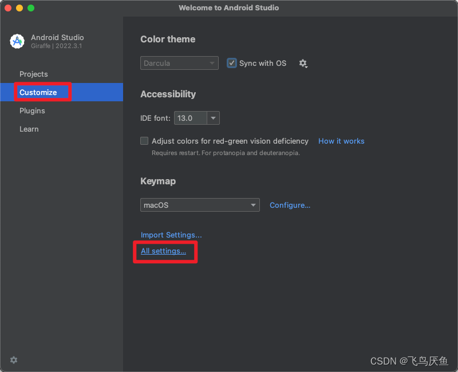Screen dimensions: 458x372
Task: Open the Darcula color theme dropdown
Action: 179,63
